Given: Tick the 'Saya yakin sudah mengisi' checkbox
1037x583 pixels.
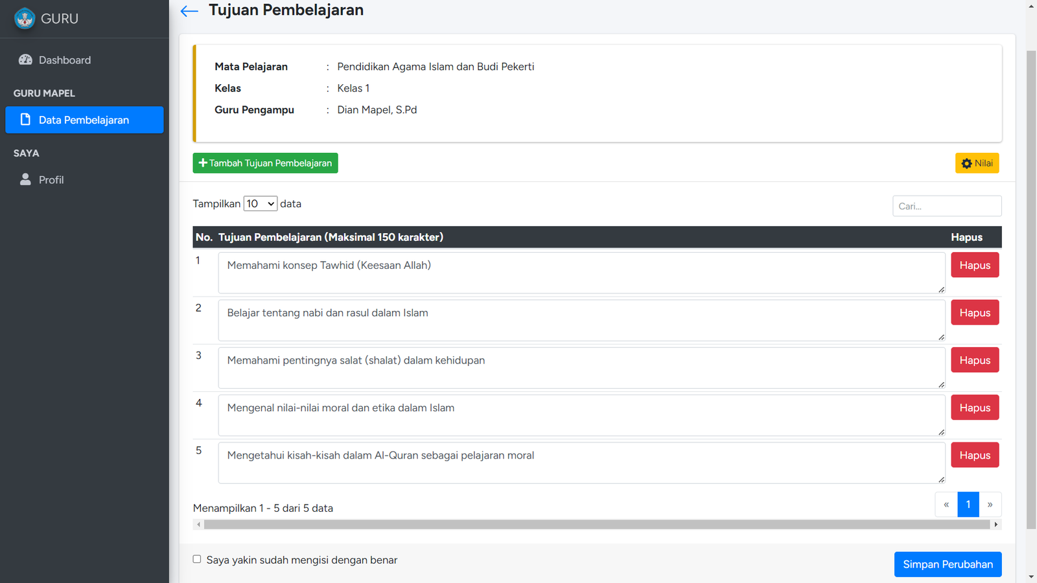Looking at the screenshot, I should point(197,559).
